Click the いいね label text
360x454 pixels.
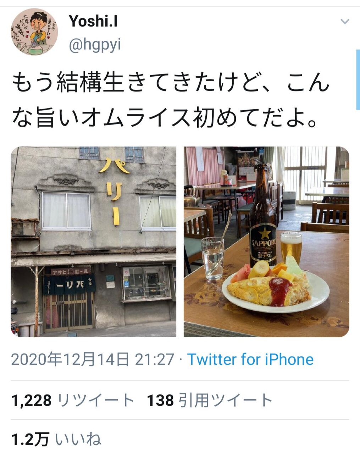tap(78, 440)
